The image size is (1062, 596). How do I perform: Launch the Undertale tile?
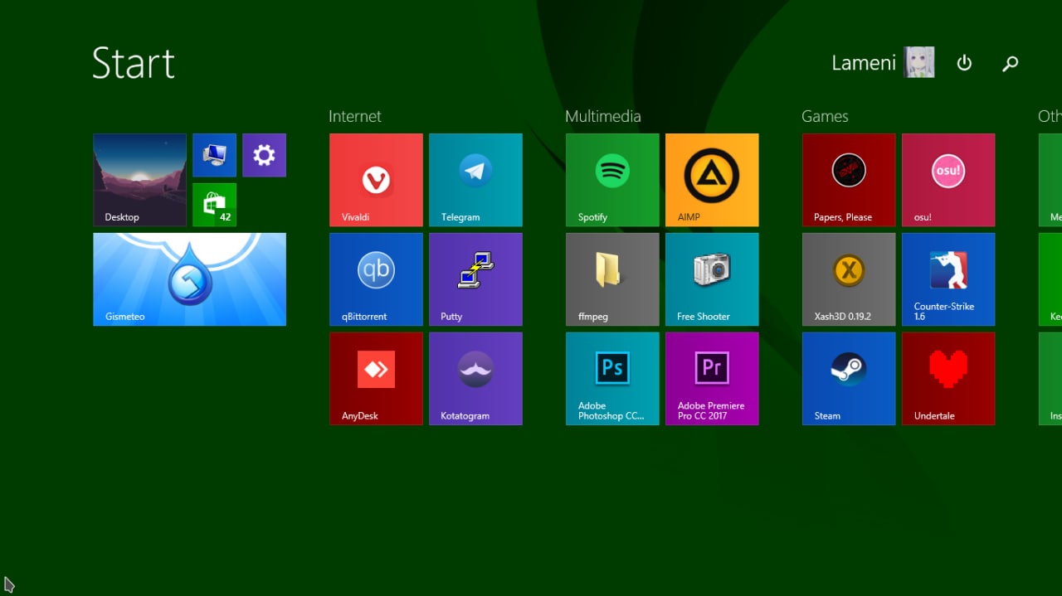[948, 379]
